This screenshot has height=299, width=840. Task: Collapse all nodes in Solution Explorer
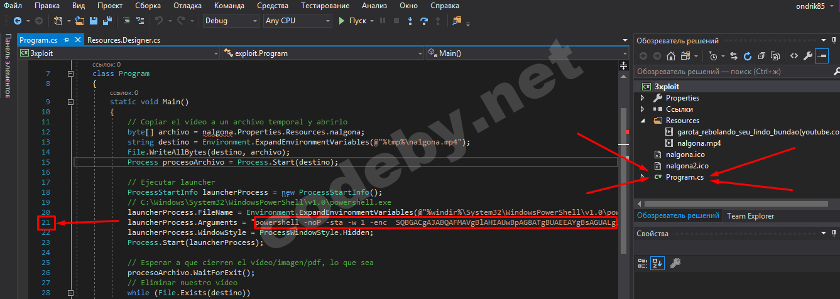click(x=761, y=55)
